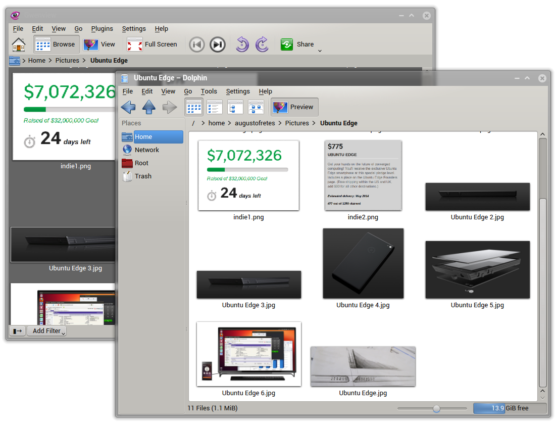Switch Dolphin to Icons view mode
Image resolution: width=557 pixels, height=424 pixels.
[194, 107]
